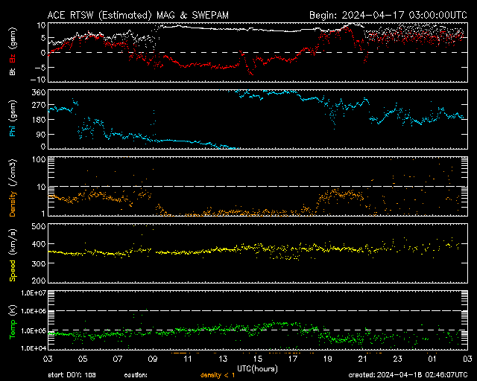The height and width of the screenshot is (381, 477).
Task: Click the '90' tick on Phi axis
Action: coord(41,135)
